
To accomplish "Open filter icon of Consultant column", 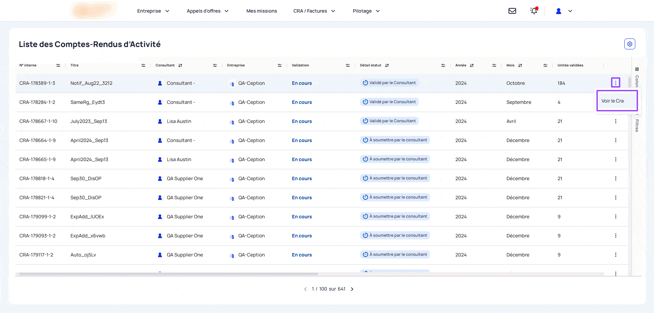I will (x=215, y=65).
